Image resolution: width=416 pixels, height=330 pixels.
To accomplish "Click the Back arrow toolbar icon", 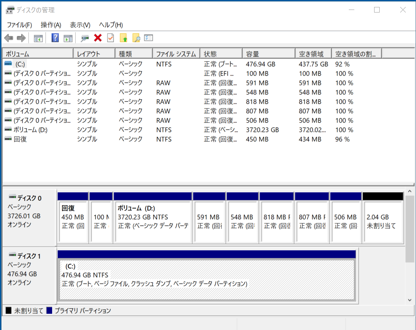I will pyautogui.click(x=9, y=38).
